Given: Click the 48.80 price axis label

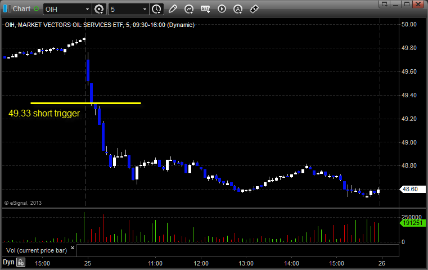Looking at the screenshot, I should tap(409, 165).
